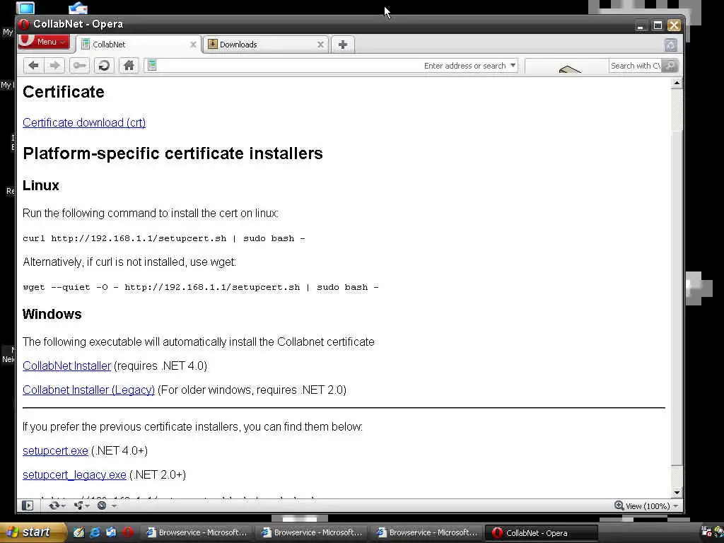Image resolution: width=724 pixels, height=543 pixels.
Task: Expand Opera Turbo dropdown arrow
Action: tap(114, 506)
